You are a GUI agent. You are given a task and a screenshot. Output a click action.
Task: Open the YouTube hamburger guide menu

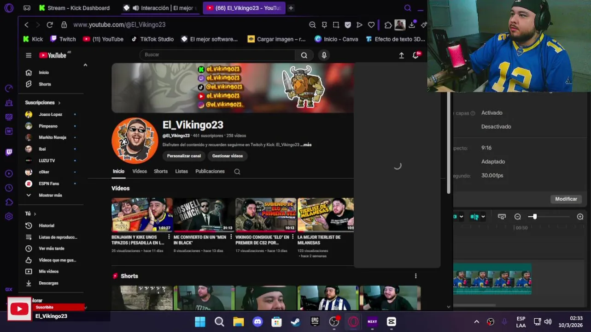(29, 55)
